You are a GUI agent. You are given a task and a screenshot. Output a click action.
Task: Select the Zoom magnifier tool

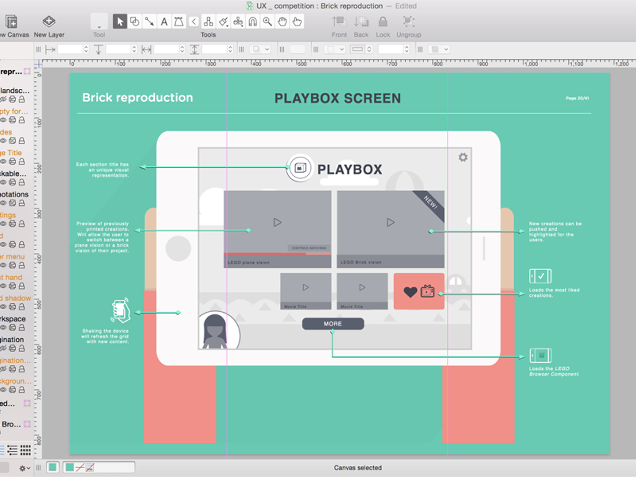click(x=267, y=22)
